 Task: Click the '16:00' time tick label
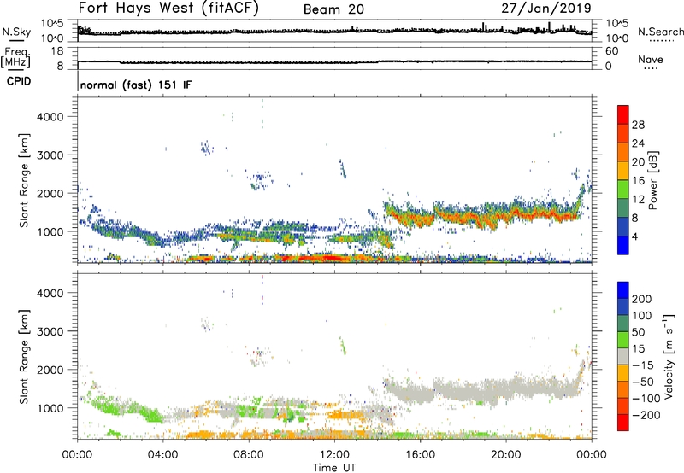[420, 455]
